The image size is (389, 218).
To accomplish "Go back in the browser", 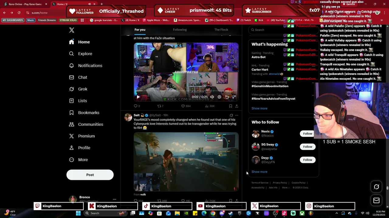I will (4, 13).
